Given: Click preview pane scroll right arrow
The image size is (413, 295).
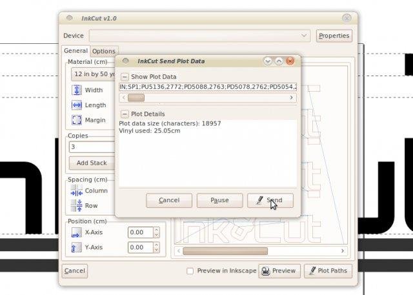Looking at the screenshot, I should click(x=343, y=250).
